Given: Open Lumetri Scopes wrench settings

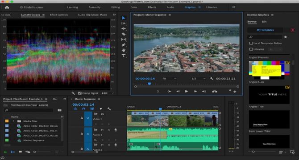Looking at the screenshot, I should tap(73, 93).
